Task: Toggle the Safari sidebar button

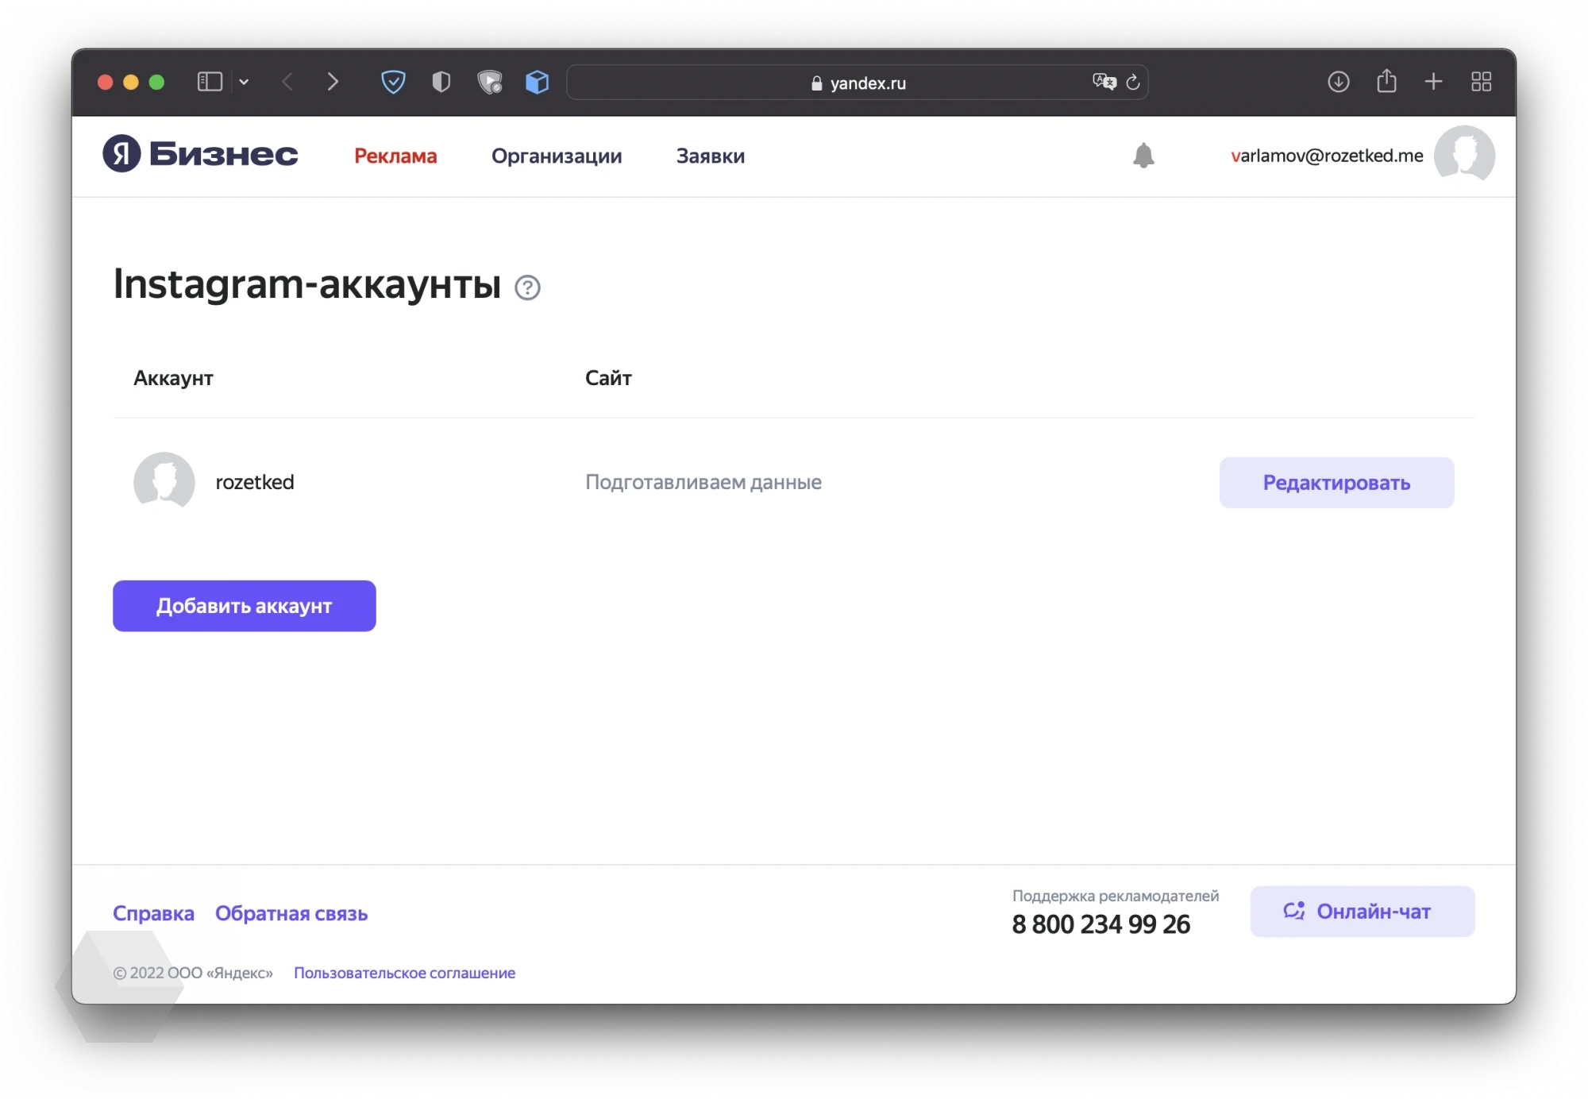Action: point(210,82)
